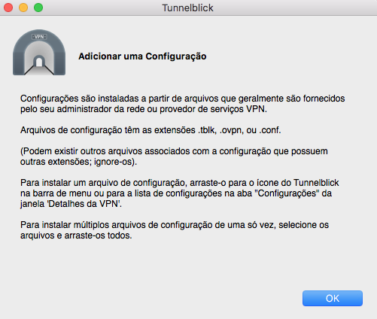This screenshot has width=377, height=319.
Task: Click the word 'Tunnelblick' in the instructions paragraph
Action: click(316, 183)
